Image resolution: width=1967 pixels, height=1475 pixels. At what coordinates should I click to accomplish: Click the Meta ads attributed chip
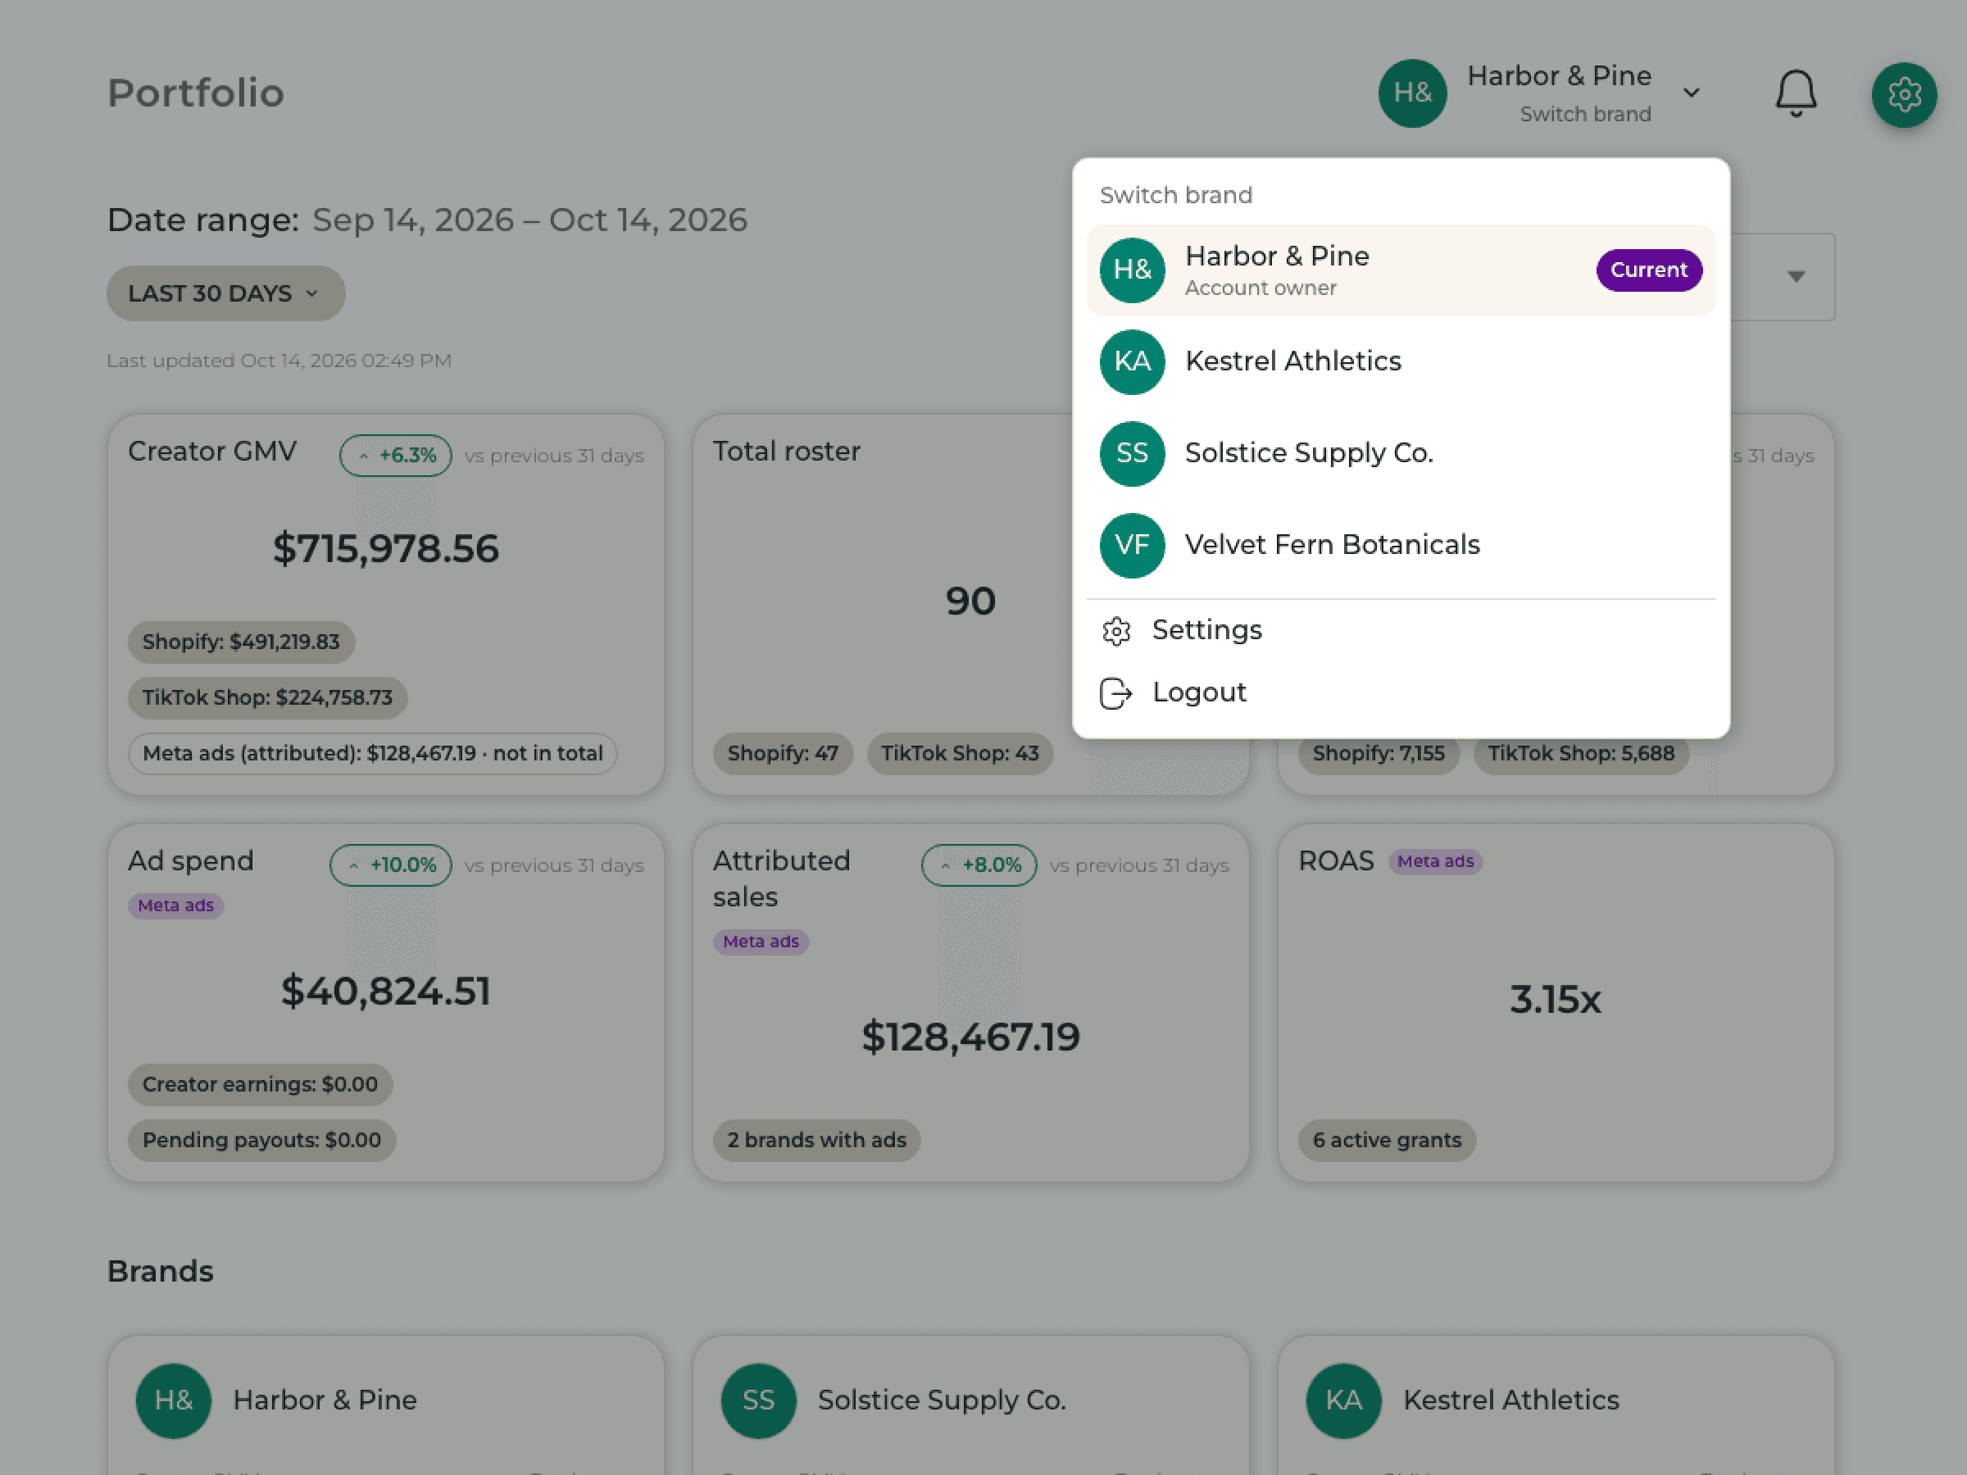(373, 754)
